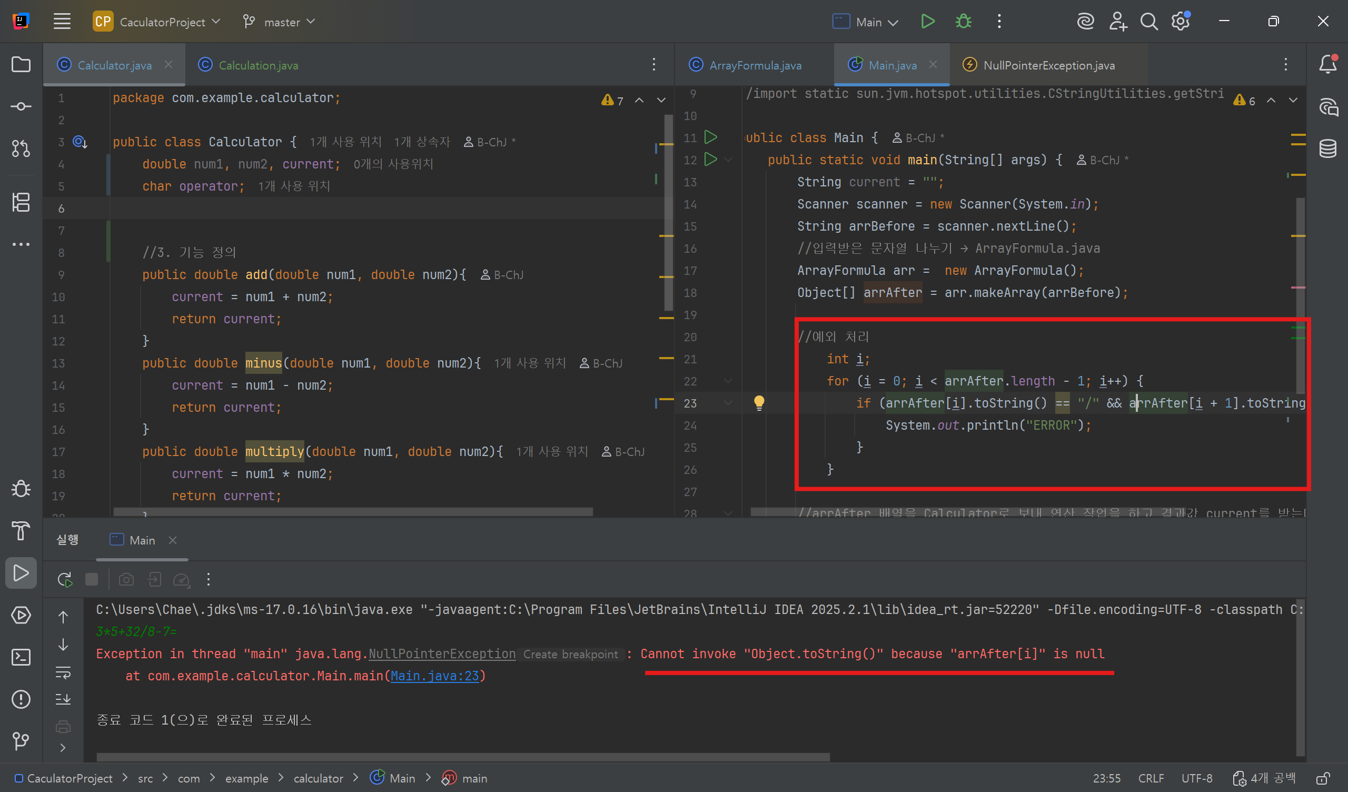Viewport: 1348px width, 792px height.
Task: Click the green Run button in the top toolbar
Action: tap(928, 22)
